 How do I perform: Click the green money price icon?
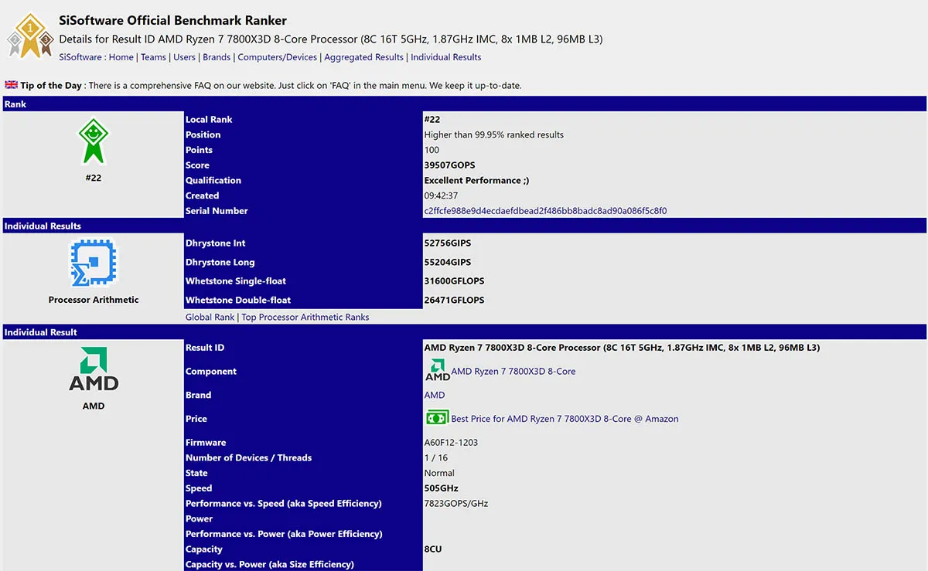(437, 418)
